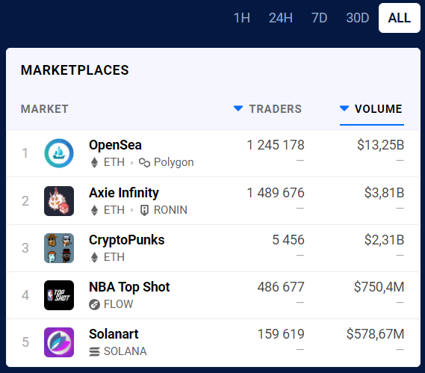
Task: Click the MARKETPLACES heading
Action: tap(75, 70)
